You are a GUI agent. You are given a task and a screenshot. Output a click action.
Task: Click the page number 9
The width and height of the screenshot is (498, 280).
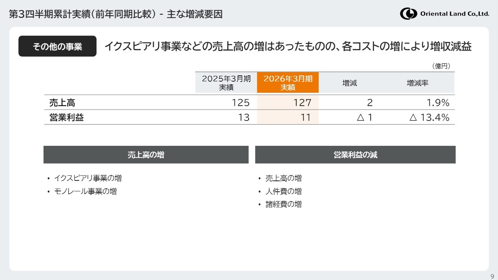pos(492,276)
